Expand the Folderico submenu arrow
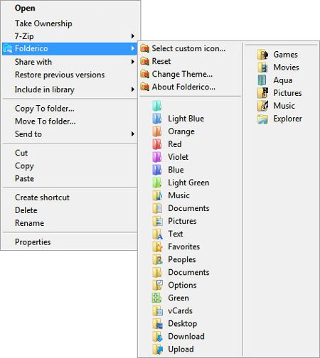320x358 pixels. pyautogui.click(x=133, y=48)
